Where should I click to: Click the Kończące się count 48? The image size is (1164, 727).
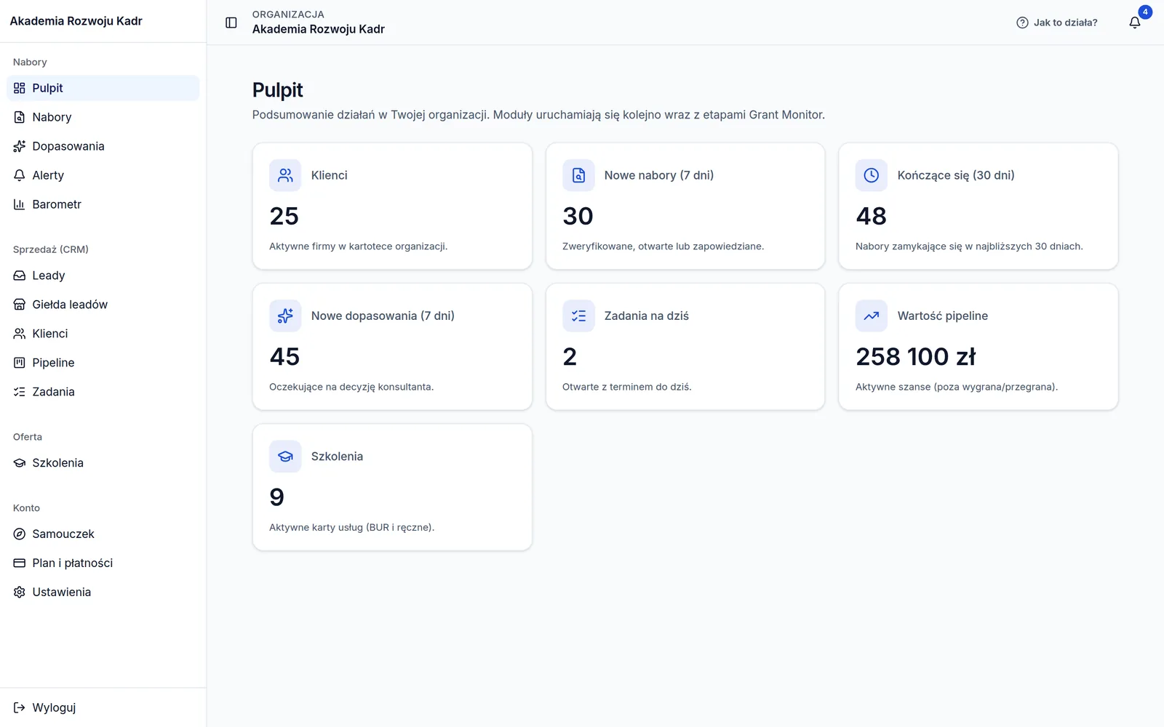[x=871, y=216]
